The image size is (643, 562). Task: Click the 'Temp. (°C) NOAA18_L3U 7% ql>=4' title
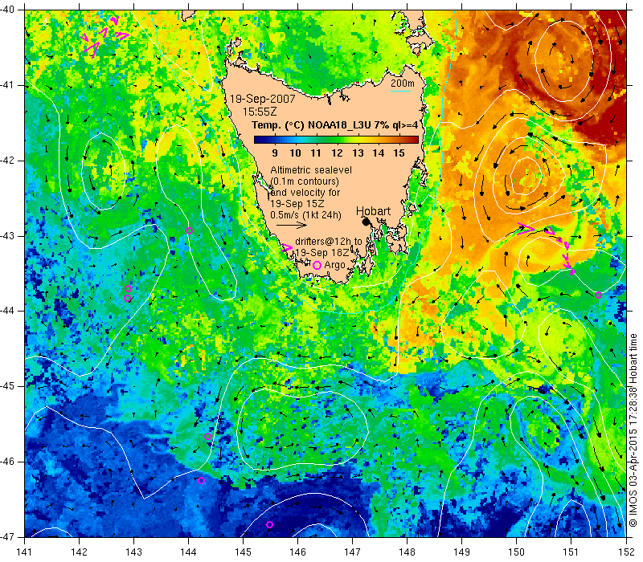click(x=334, y=125)
